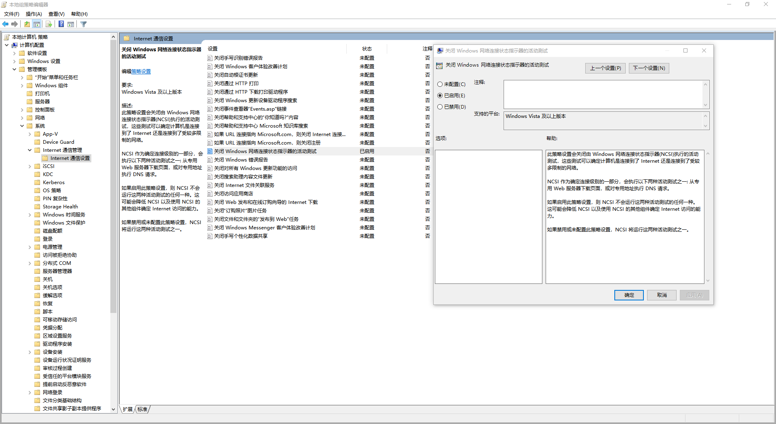Click the 确定 button in the dialog
The height and width of the screenshot is (424, 776).
point(629,295)
